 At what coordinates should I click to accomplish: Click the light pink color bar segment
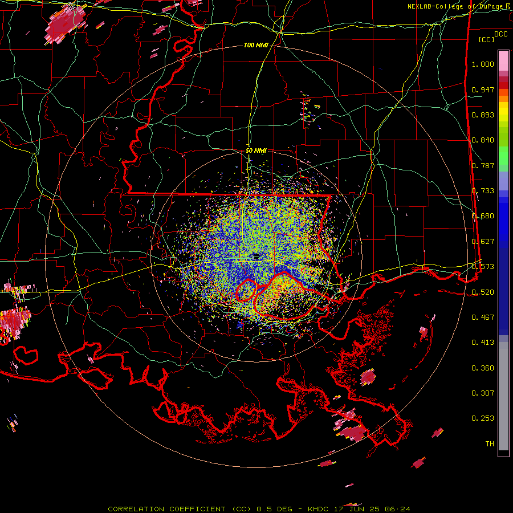[503, 60]
